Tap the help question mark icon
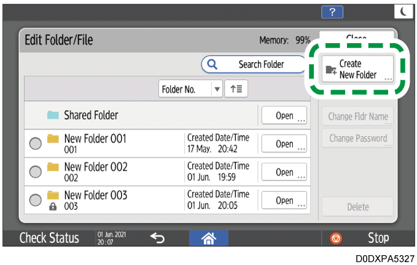Viewport: 417px width, 265px height. tap(332, 12)
